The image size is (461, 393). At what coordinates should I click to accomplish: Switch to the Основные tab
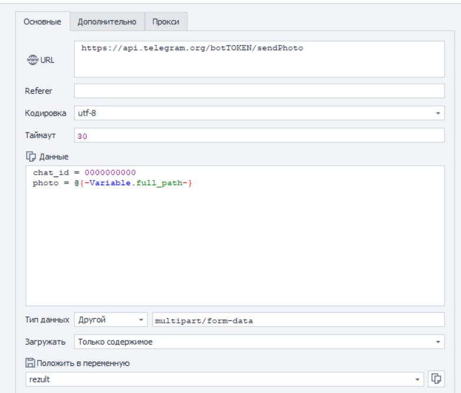tap(42, 22)
